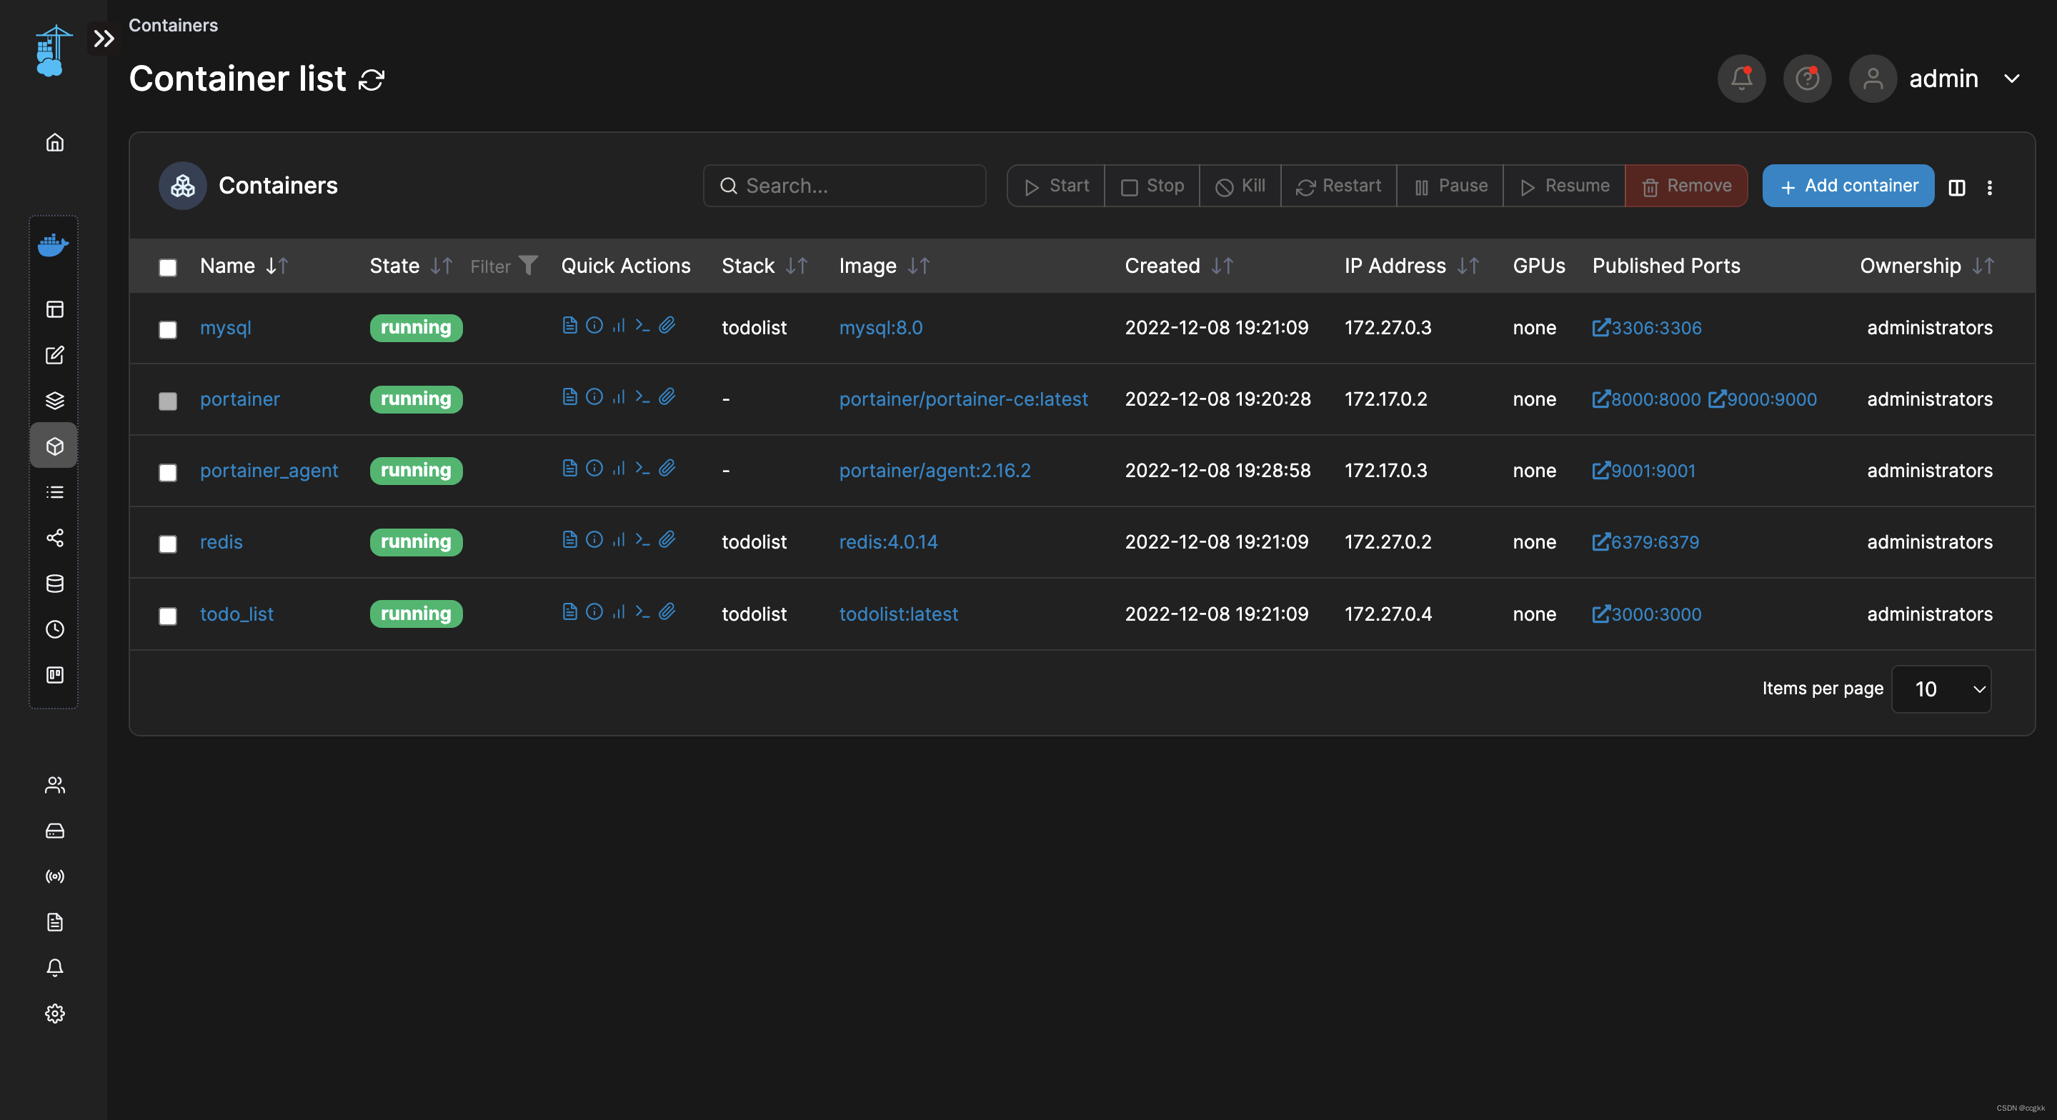The width and height of the screenshot is (2057, 1120).
Task: Sort by Image column
Action: [x=918, y=266]
